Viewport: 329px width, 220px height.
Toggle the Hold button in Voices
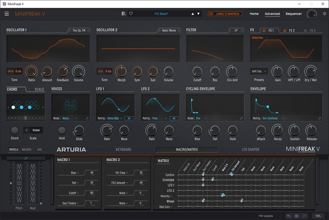click(x=62, y=130)
